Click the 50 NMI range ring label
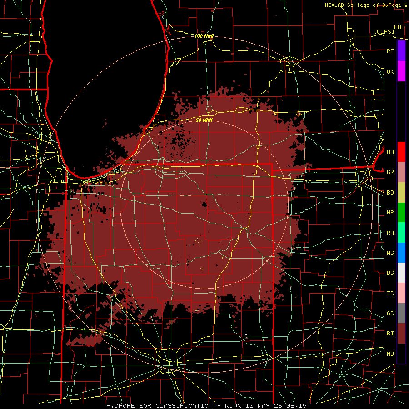409x409 pixels. (x=204, y=120)
